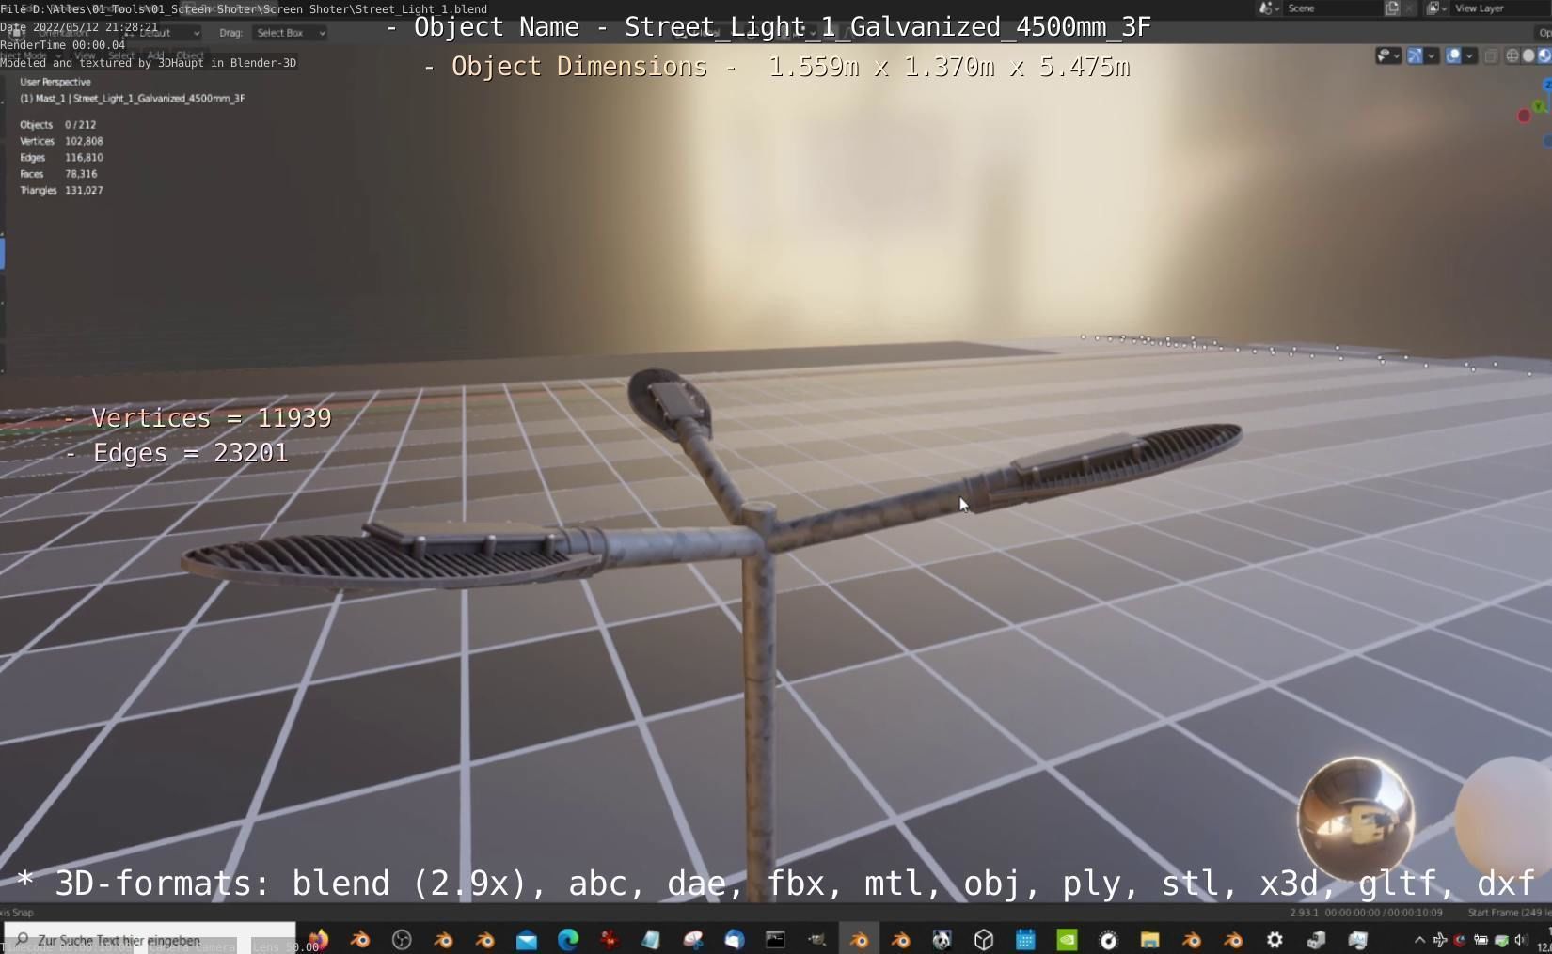The width and height of the screenshot is (1552, 954).
Task: Open the white cube app taskbar icon
Action: [x=984, y=939]
